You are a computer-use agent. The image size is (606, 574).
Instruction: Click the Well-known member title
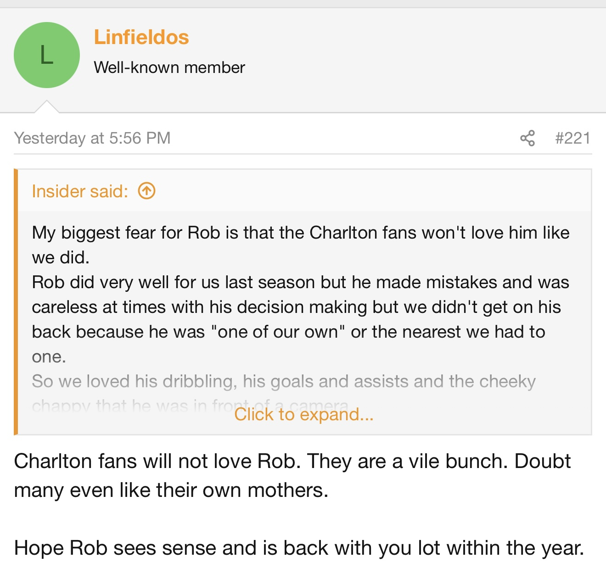coord(169,67)
